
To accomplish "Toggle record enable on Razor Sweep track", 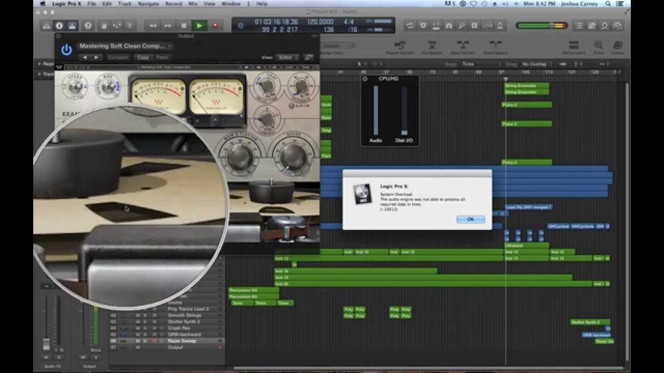I will coord(154,341).
